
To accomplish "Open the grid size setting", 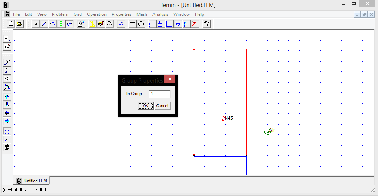I will pyautogui.click(x=7, y=147).
